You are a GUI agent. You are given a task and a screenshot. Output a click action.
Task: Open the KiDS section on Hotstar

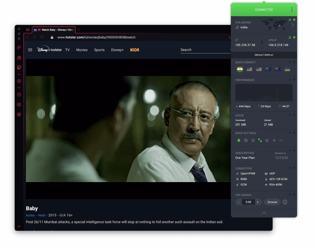135,50
